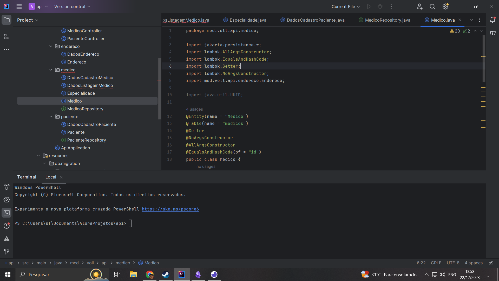The image size is (499, 281).
Task: Open Chrome from the taskbar
Action: click(150, 274)
